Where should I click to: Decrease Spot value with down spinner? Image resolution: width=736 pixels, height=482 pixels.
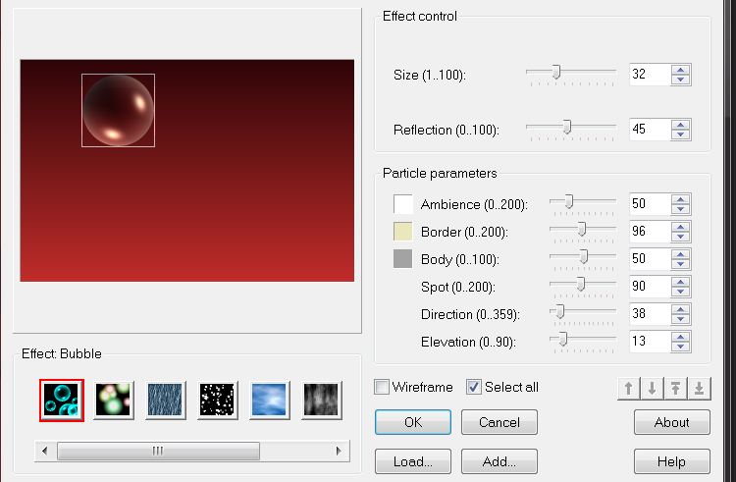tap(681, 292)
